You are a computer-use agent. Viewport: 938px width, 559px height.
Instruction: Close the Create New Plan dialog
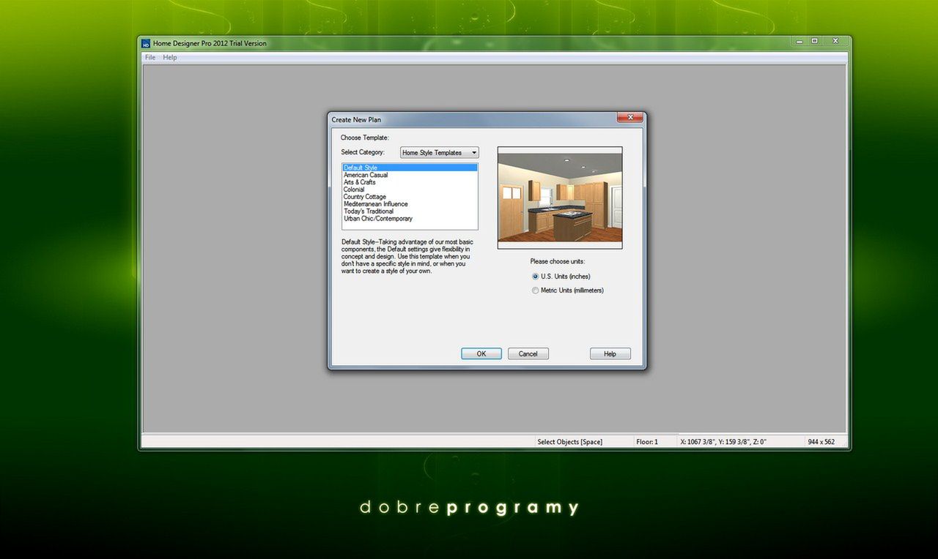[x=629, y=118]
